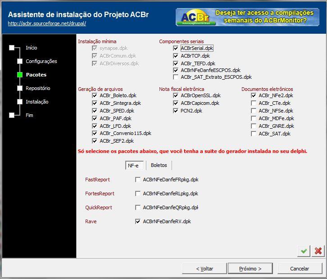Enable QuickReport ACBrNFeDanfeQRpkg.dpk
The height and width of the screenshot is (279, 327).
point(138,207)
